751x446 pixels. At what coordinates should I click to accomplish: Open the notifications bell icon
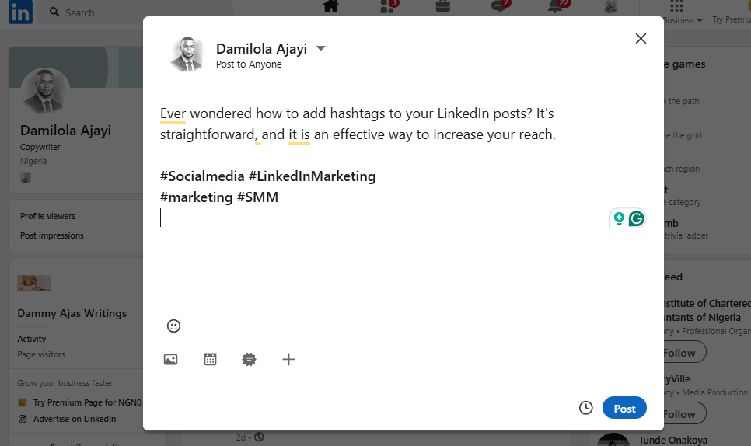pyautogui.click(x=556, y=7)
